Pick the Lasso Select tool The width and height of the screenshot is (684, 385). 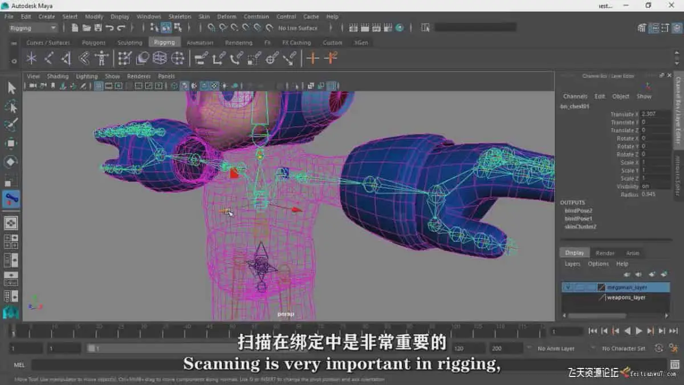pos(11,107)
